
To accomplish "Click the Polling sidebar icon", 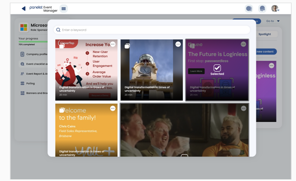I will [x=22, y=83].
